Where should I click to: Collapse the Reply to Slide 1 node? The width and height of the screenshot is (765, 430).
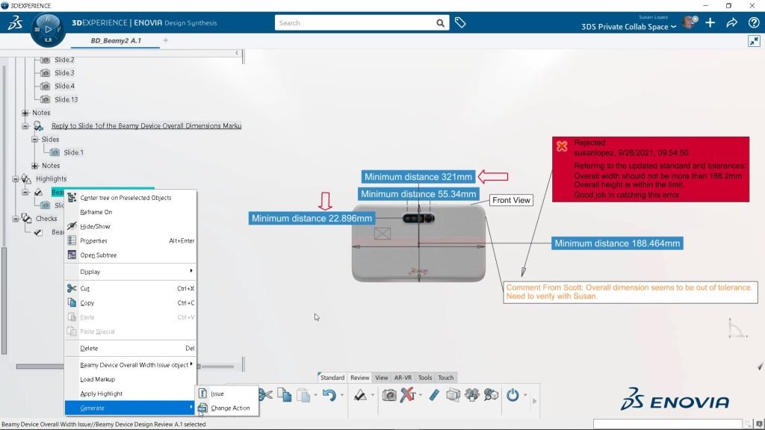[25, 125]
